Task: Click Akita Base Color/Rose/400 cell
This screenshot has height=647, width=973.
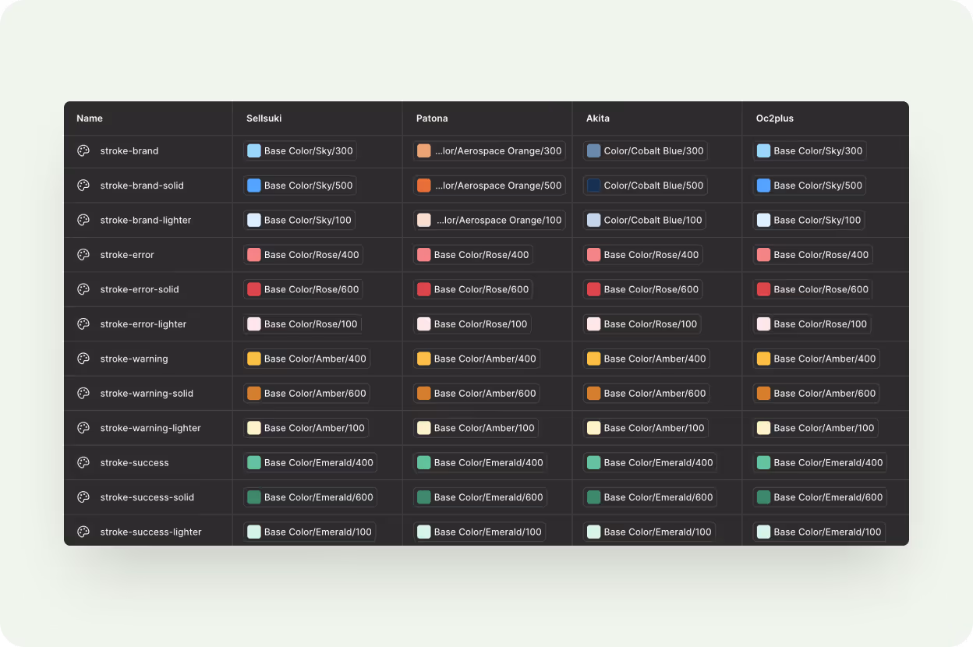Action: tap(642, 255)
